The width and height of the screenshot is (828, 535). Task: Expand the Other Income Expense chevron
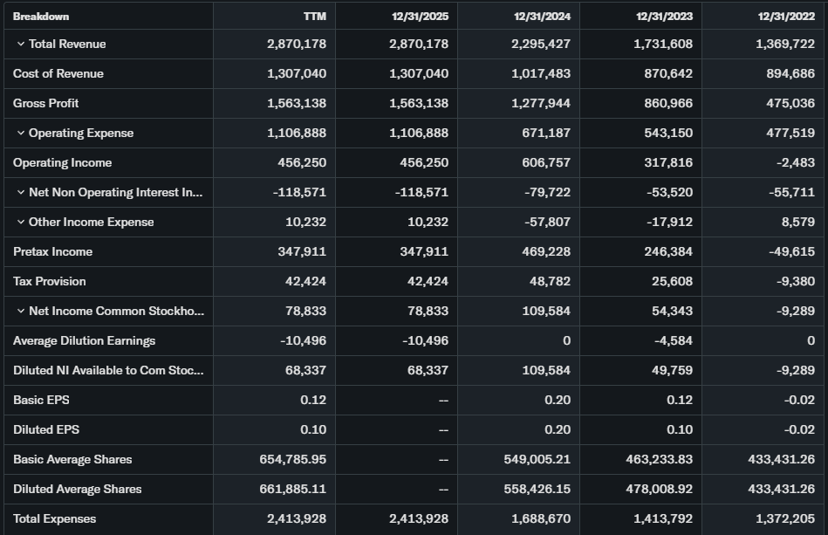(x=20, y=223)
